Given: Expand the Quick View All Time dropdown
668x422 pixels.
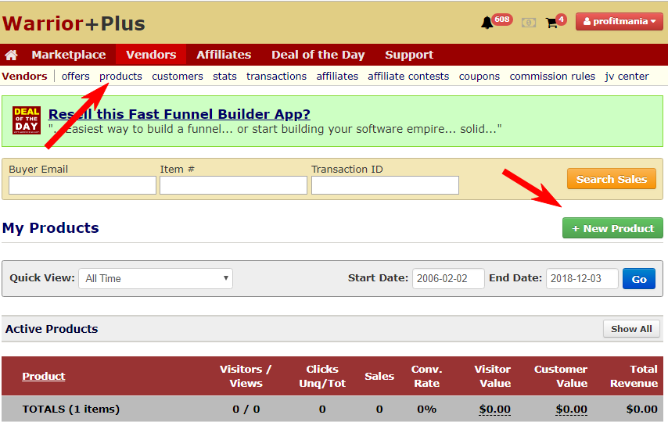Looking at the screenshot, I should (156, 278).
